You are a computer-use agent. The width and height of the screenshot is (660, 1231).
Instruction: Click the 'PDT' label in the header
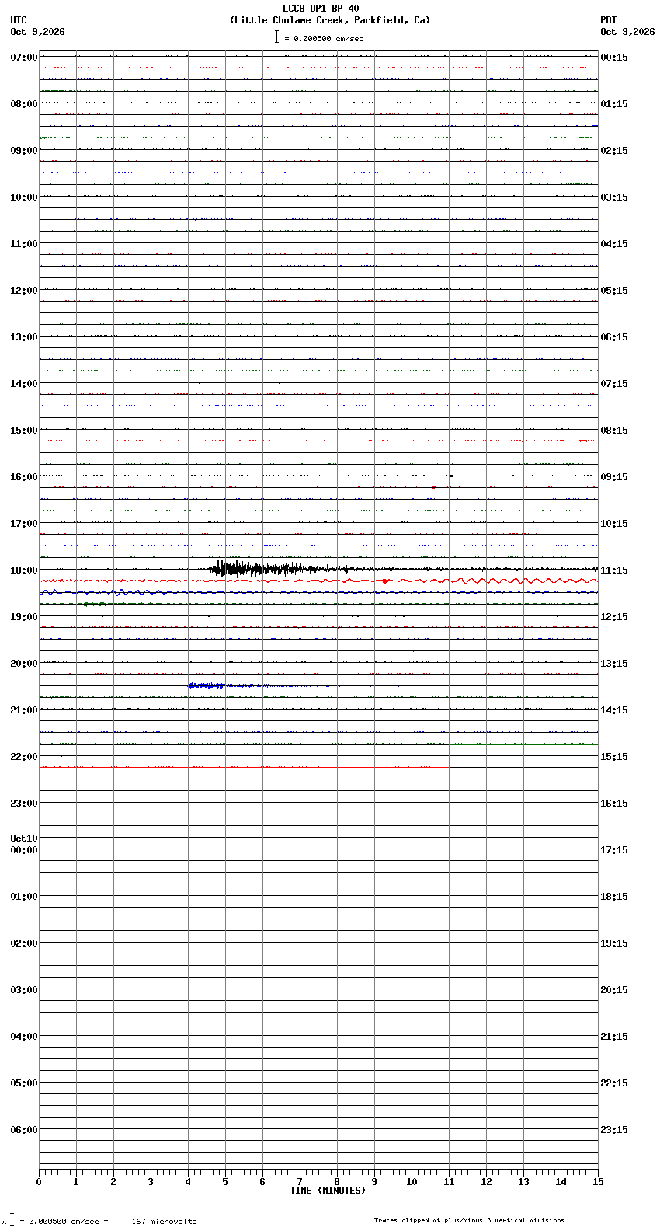point(608,20)
